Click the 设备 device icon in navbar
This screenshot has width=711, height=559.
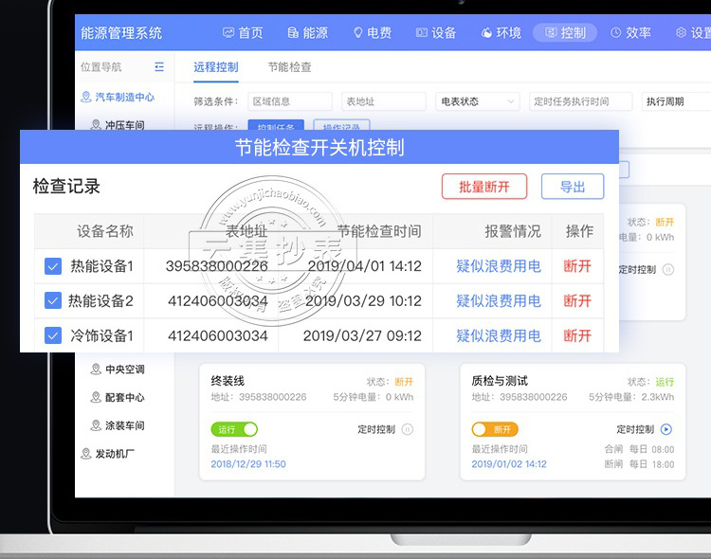point(422,32)
